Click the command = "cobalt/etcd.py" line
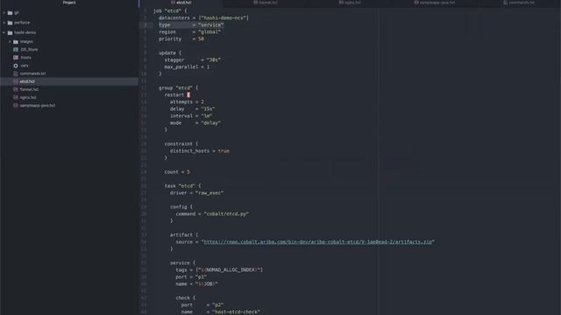The height and width of the screenshot is (315, 561). pos(212,213)
